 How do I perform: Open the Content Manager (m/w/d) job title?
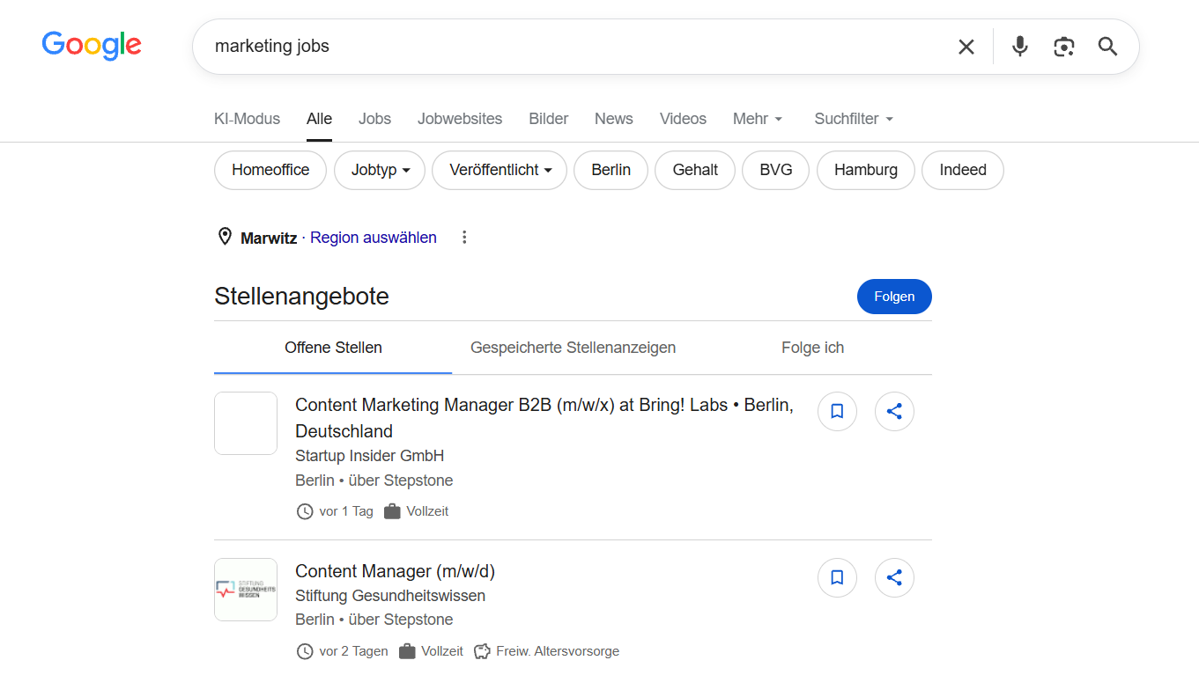pyautogui.click(x=395, y=571)
